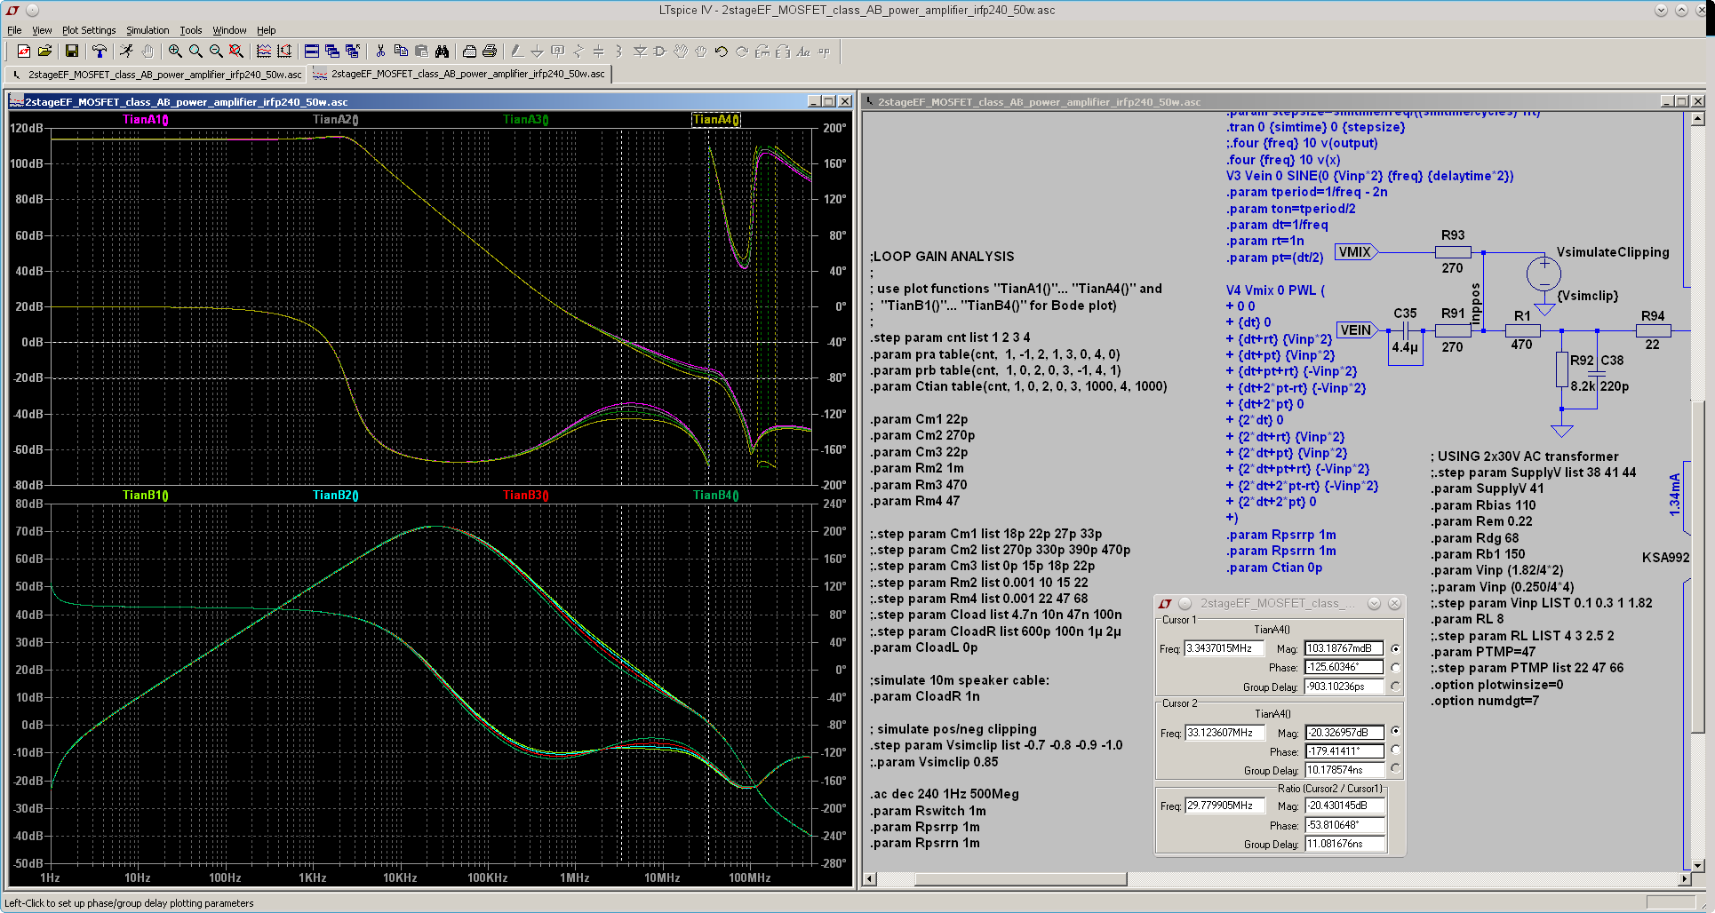Click the TianB3() trace label
Screen dimensions: 1715x913
(x=526, y=496)
